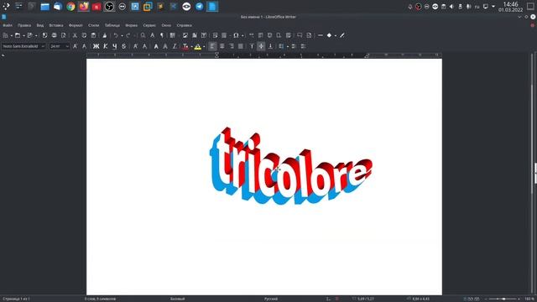This screenshot has height=302, width=537.
Task: Open Telegram from the taskbar
Action: (200, 7)
